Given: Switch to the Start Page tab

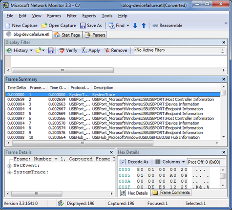Looking at the screenshot, I should click(67, 35).
